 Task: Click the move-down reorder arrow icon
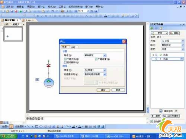point(176,111)
